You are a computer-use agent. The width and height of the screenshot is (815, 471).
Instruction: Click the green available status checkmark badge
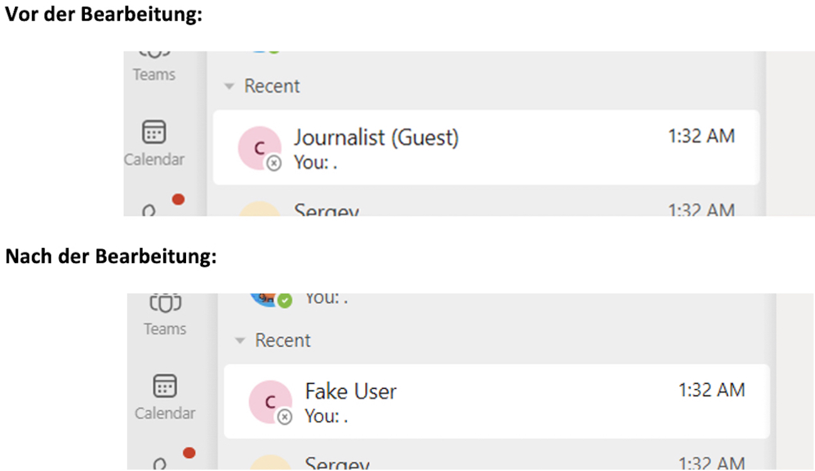coord(285,300)
